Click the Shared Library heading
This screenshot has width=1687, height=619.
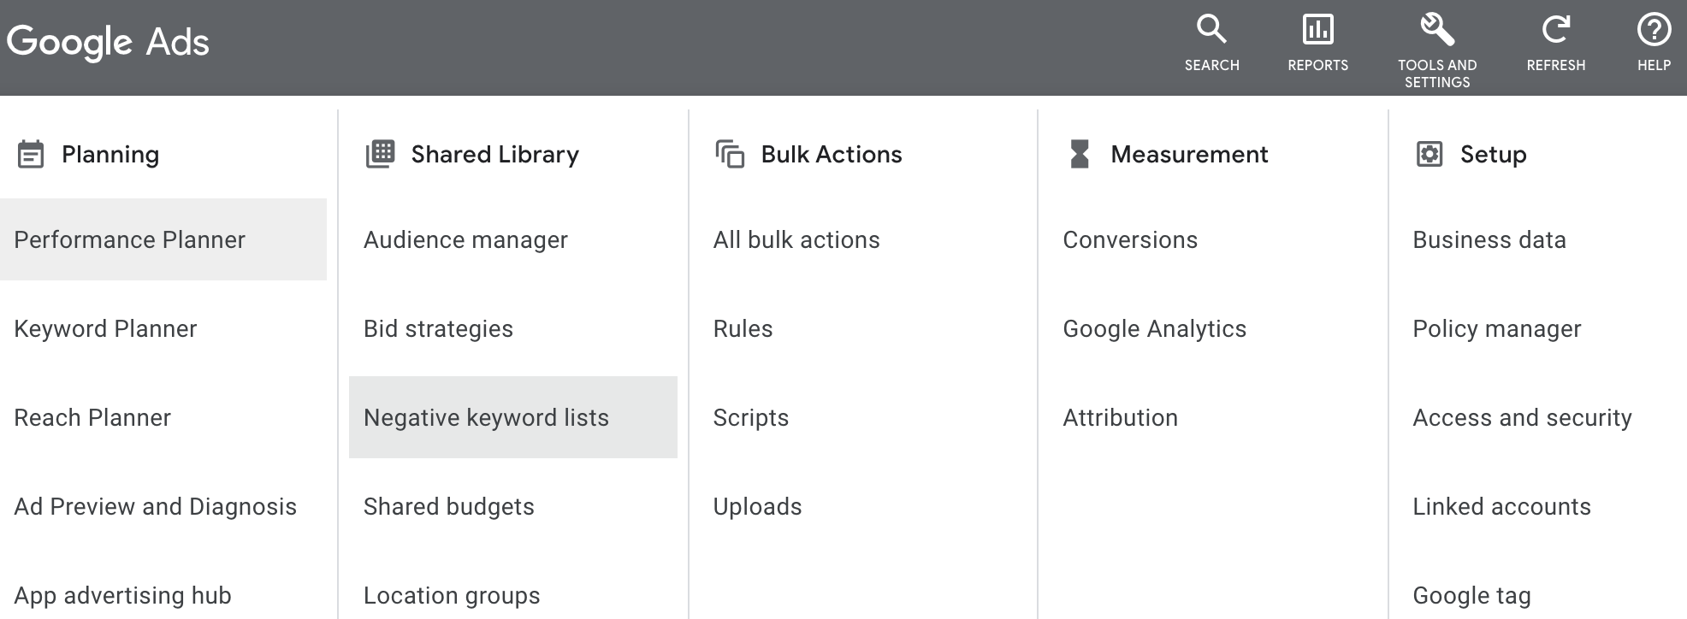click(495, 155)
